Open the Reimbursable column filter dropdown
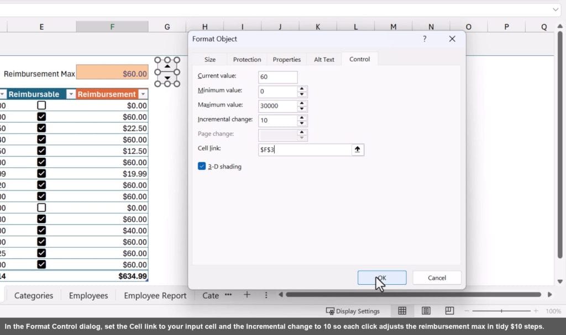Viewport: 566px width, 335px height. 71,94
